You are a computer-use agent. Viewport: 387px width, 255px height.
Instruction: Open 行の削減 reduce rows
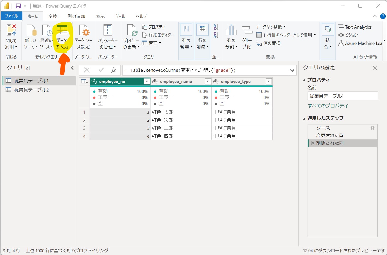[x=202, y=37]
